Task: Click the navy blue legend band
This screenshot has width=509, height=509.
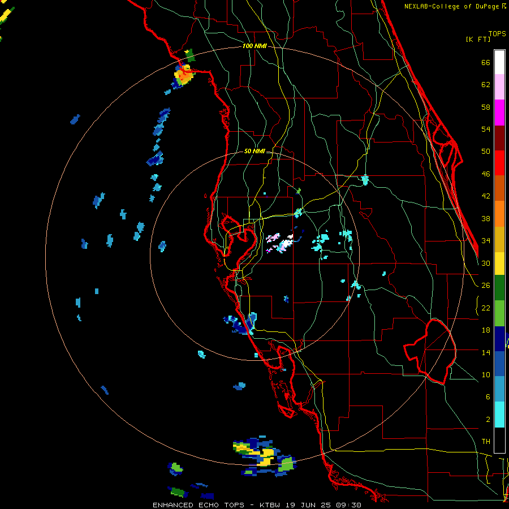Action: pyautogui.click(x=499, y=339)
